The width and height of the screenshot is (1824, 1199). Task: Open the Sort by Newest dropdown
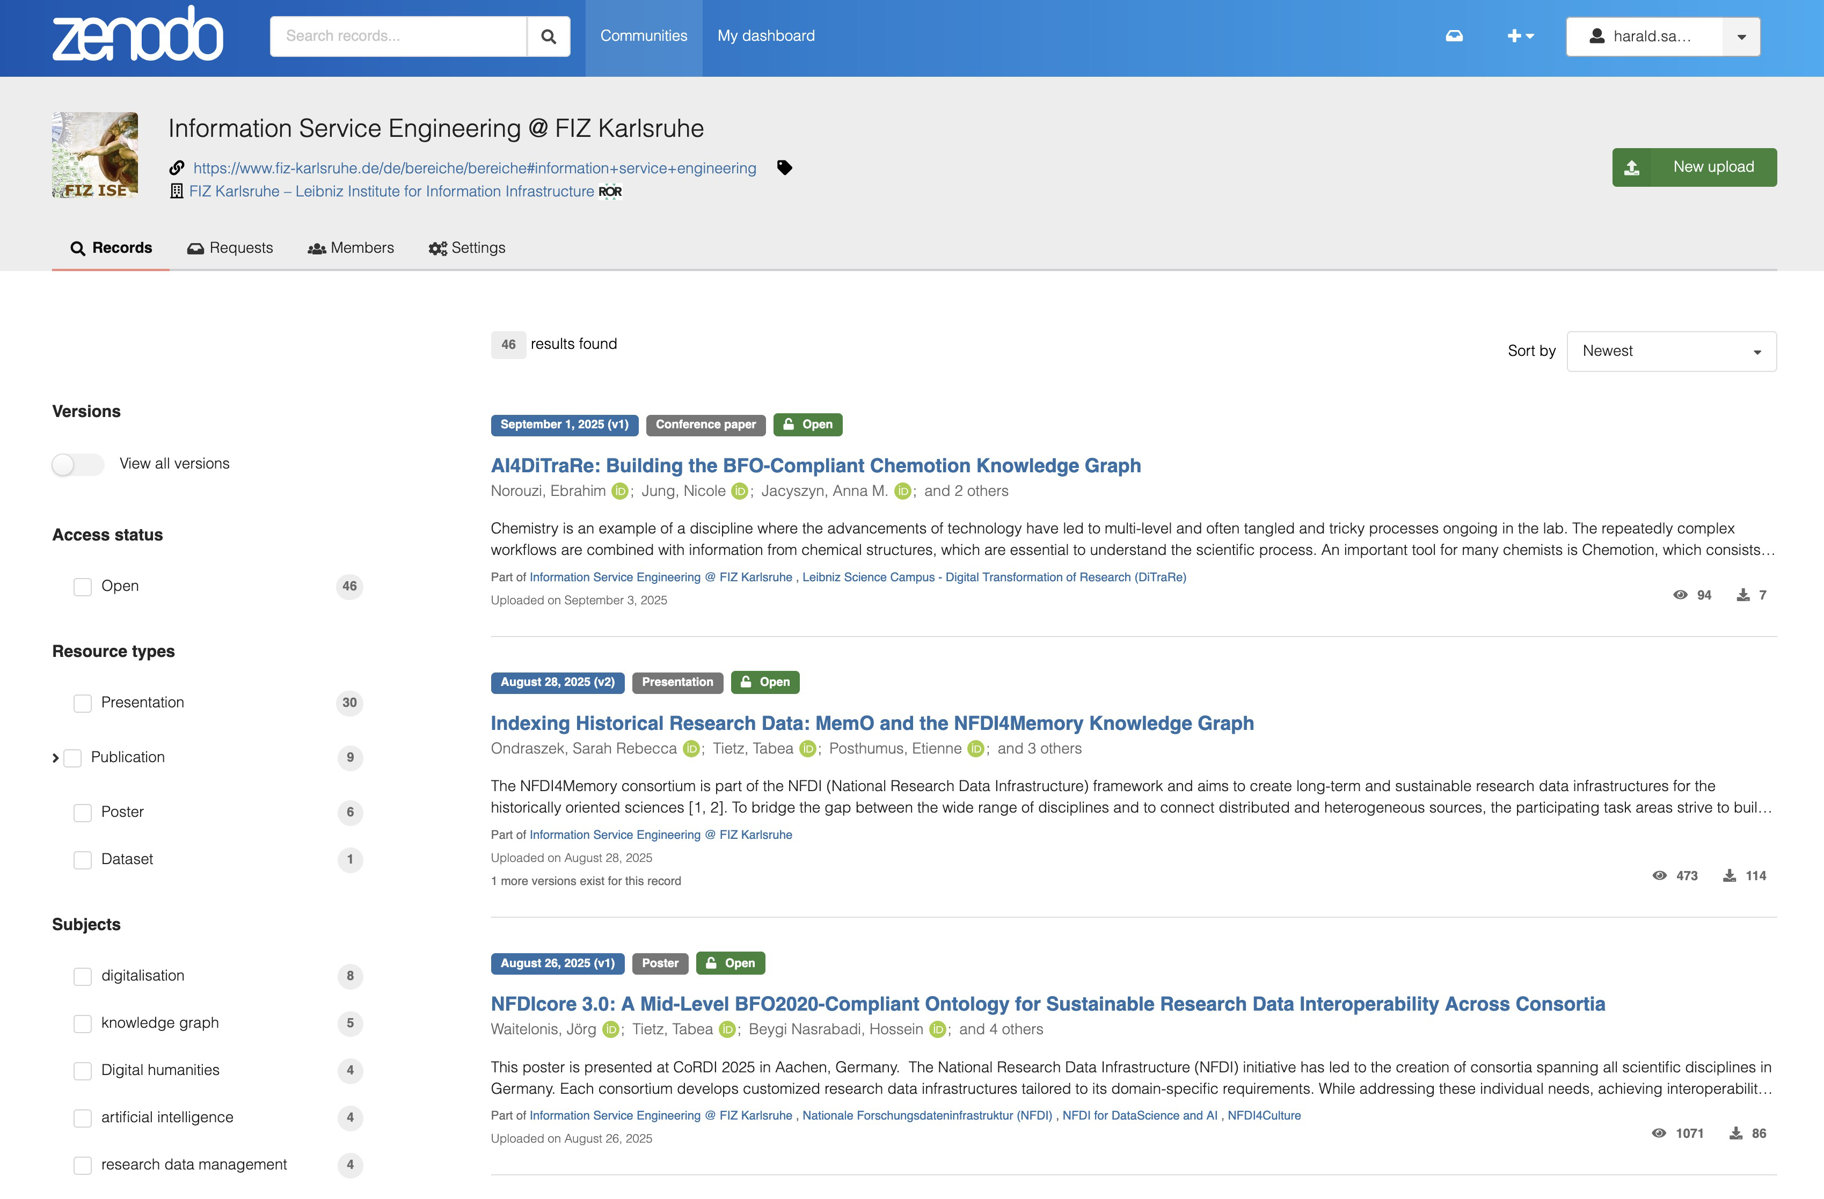[1670, 352]
